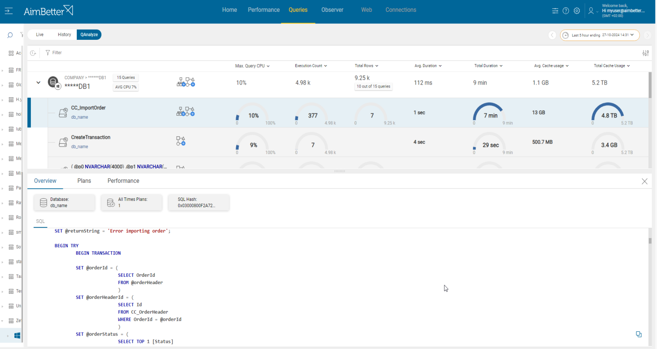Select the Me sidebar item above Mi
The width and height of the screenshot is (657, 349).
point(15,158)
